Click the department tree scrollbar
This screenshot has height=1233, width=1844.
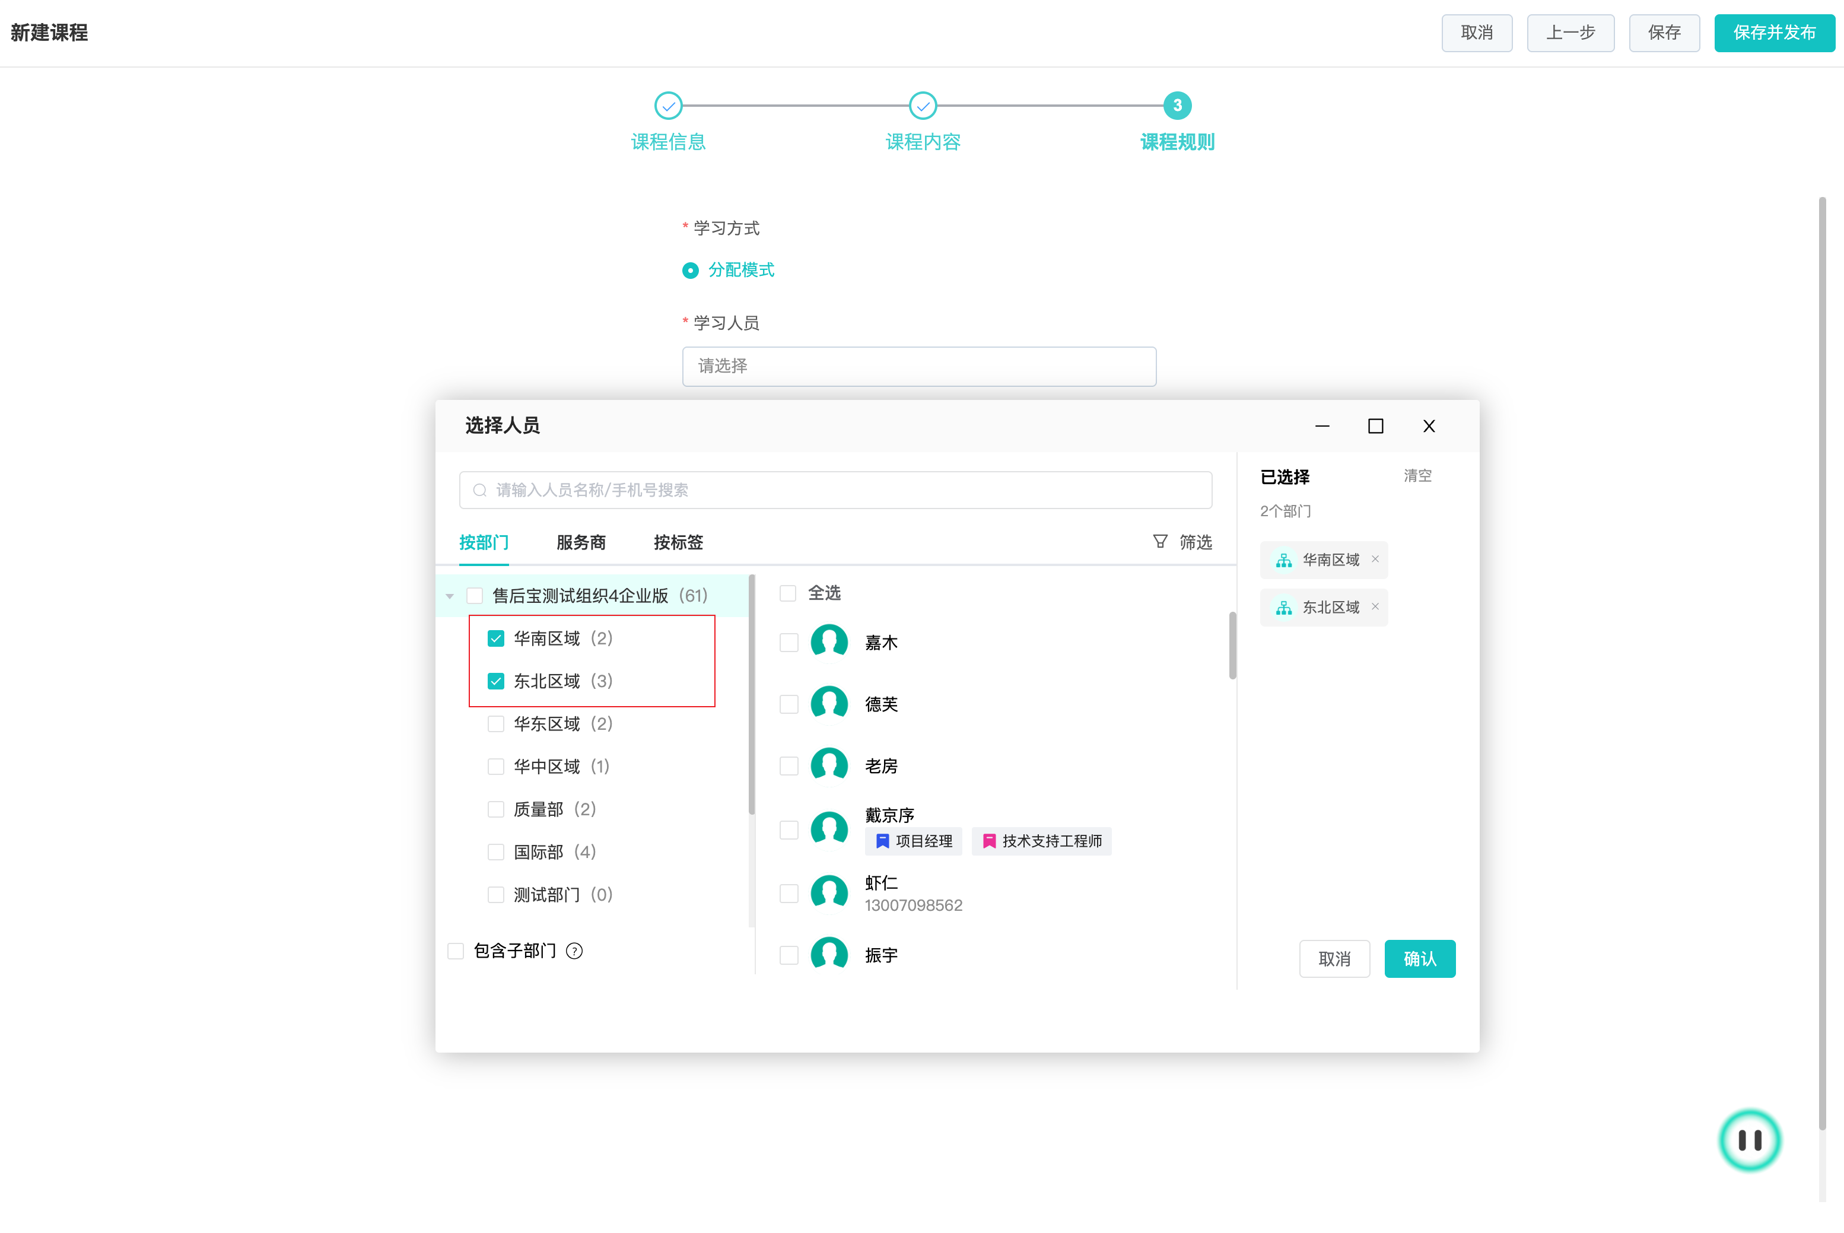(751, 694)
